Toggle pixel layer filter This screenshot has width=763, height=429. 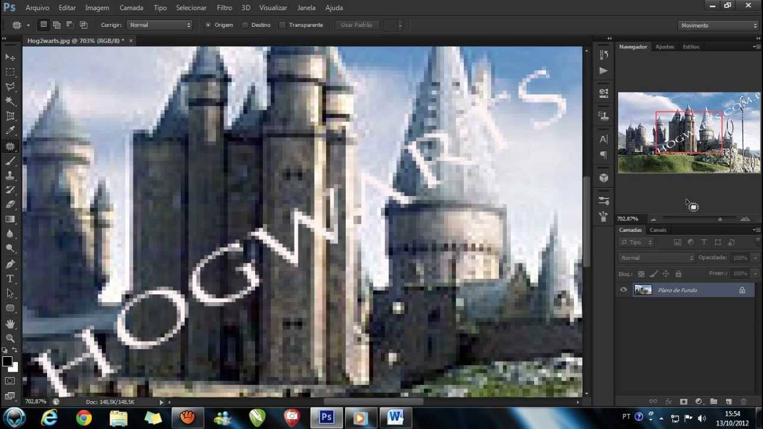678,243
